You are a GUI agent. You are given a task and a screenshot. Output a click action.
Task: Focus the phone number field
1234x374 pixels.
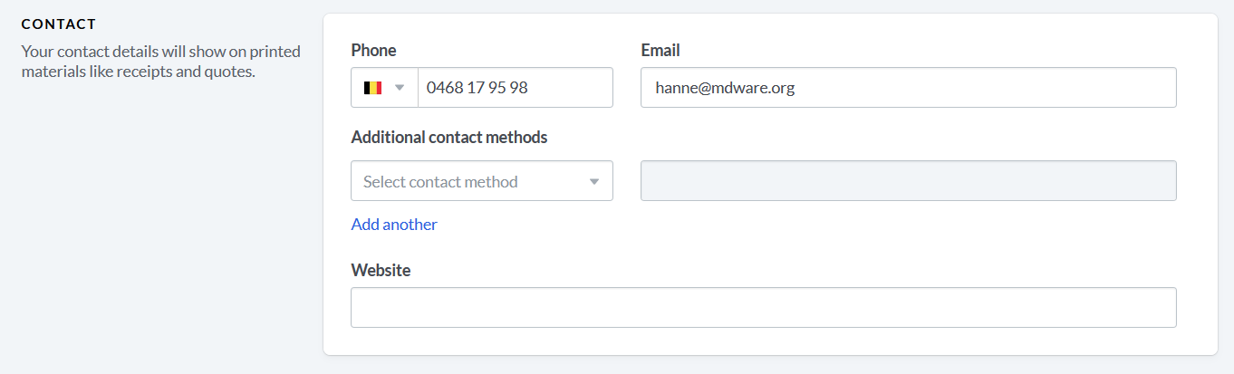515,88
